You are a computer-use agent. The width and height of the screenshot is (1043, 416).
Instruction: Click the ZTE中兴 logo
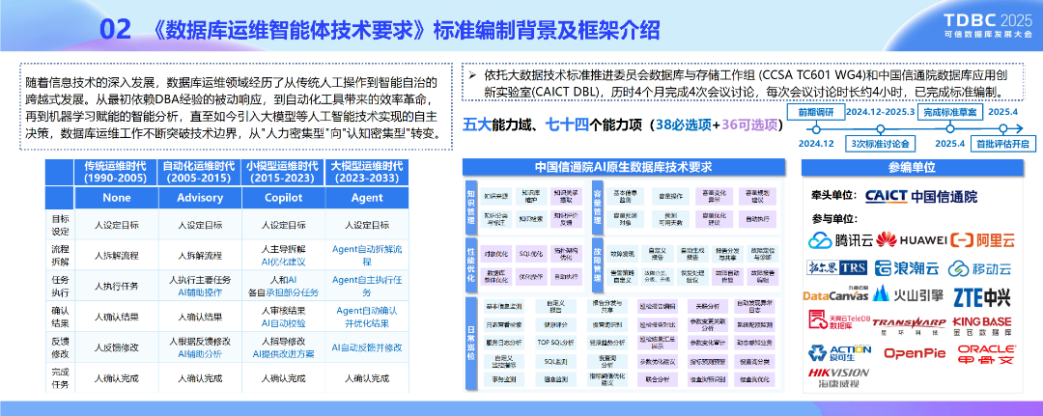[x=981, y=297]
